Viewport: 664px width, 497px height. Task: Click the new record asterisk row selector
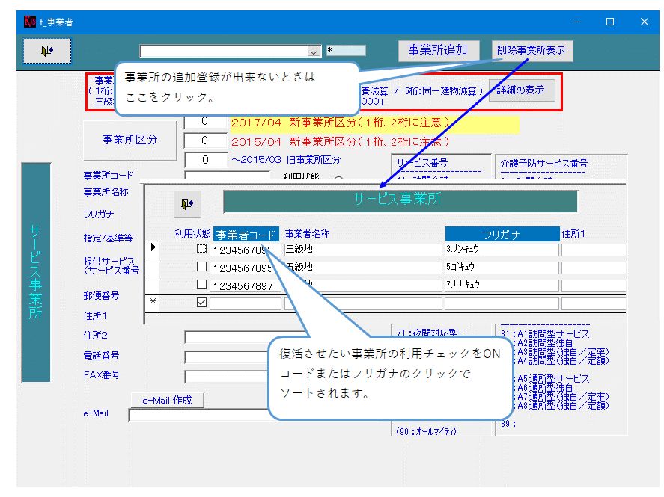(x=154, y=303)
